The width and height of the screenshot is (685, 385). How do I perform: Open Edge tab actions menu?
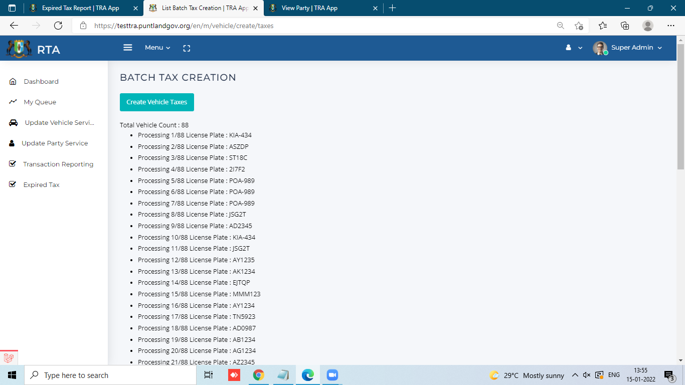[x=12, y=8]
